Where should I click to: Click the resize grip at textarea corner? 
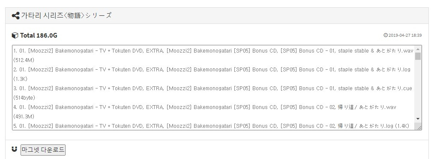(x=419, y=127)
